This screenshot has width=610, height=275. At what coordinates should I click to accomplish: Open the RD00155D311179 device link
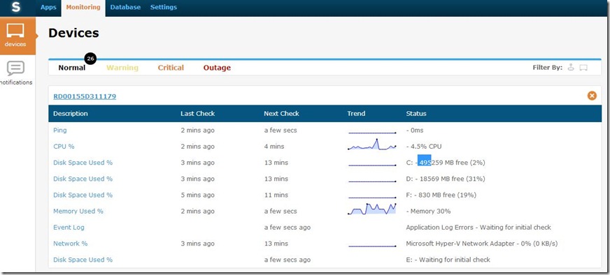(85, 96)
